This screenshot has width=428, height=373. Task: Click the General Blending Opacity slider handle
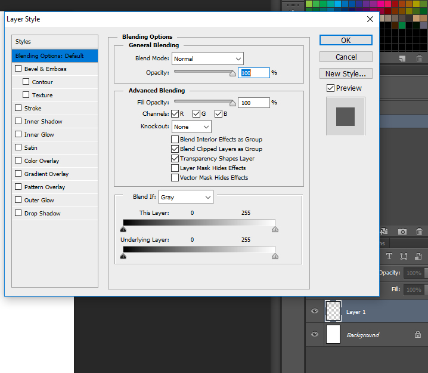pyautogui.click(x=232, y=73)
